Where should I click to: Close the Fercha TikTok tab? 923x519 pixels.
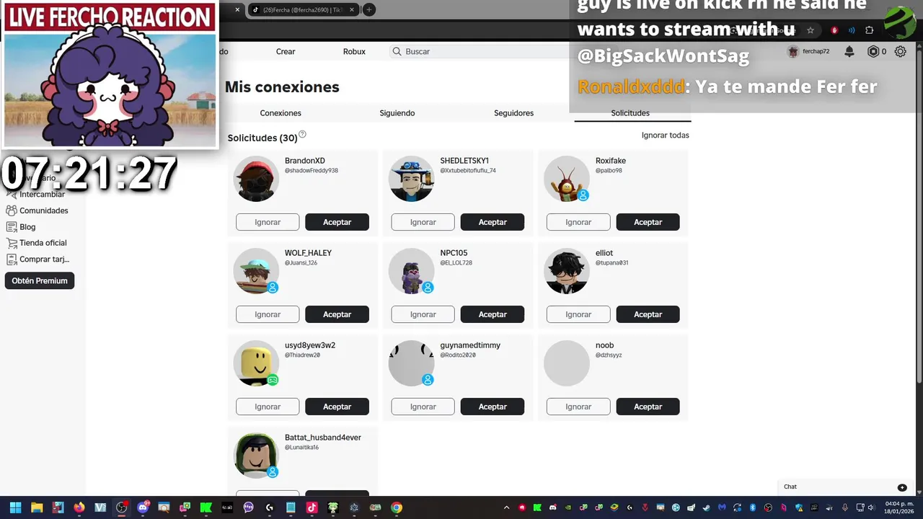(x=353, y=9)
